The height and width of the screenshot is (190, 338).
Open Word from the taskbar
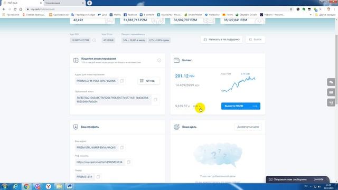69,186
